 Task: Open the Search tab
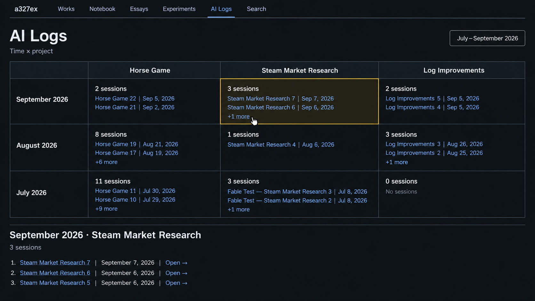pos(256,9)
